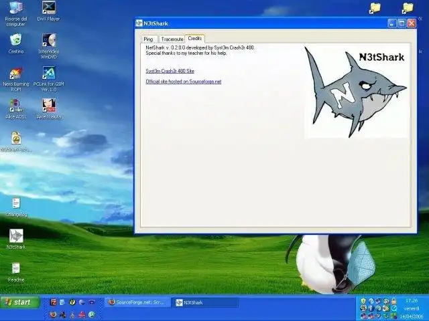Minimize the N3tShark window
The width and height of the screenshot is (429, 321).
point(391,23)
